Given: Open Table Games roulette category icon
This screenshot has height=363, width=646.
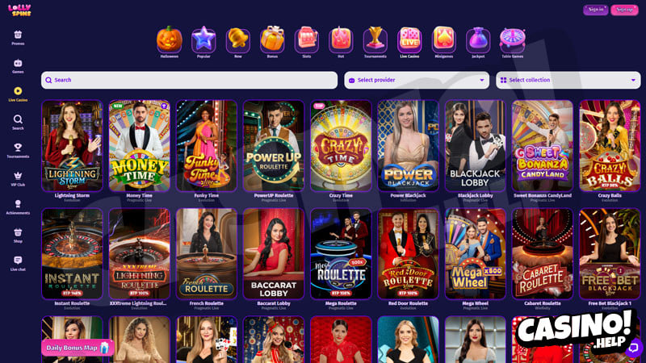Looking at the screenshot, I should tap(512, 41).
